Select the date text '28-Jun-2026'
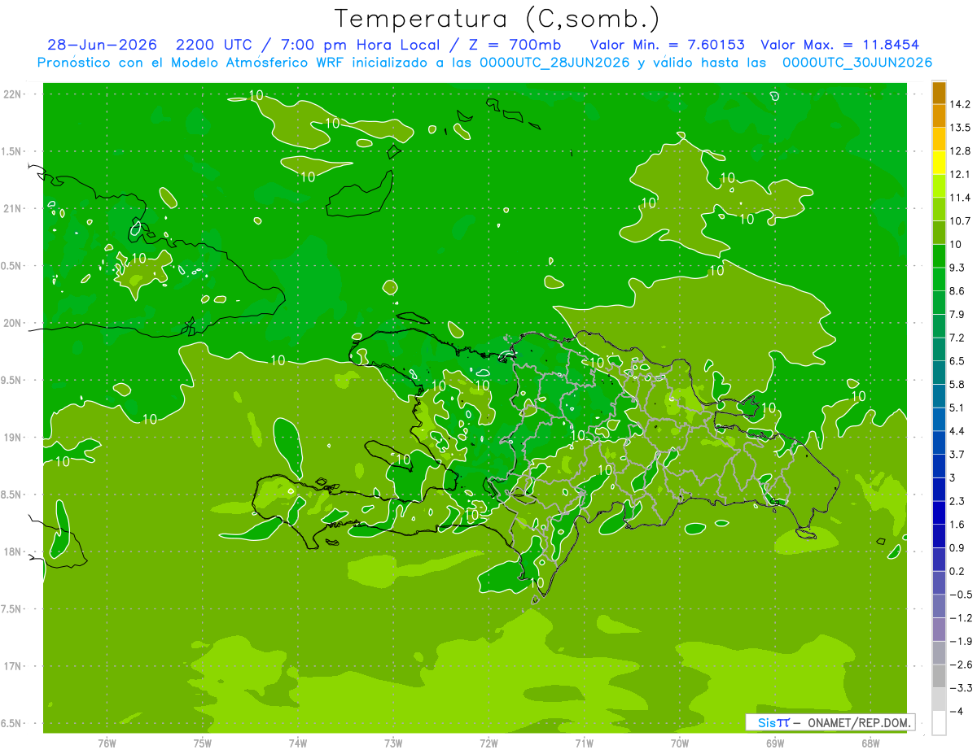This screenshot has width=977, height=754. click(102, 45)
